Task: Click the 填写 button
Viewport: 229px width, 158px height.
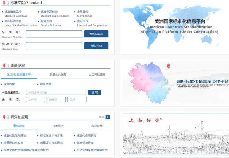Action: tap(95, 92)
